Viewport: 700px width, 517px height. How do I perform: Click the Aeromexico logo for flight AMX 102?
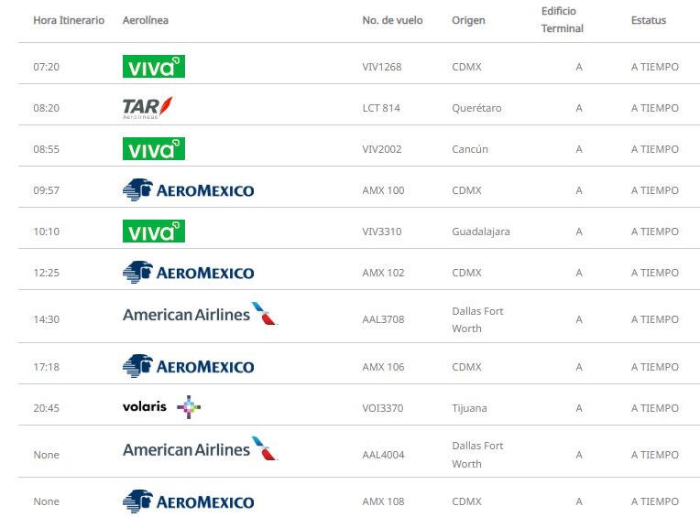(x=188, y=273)
